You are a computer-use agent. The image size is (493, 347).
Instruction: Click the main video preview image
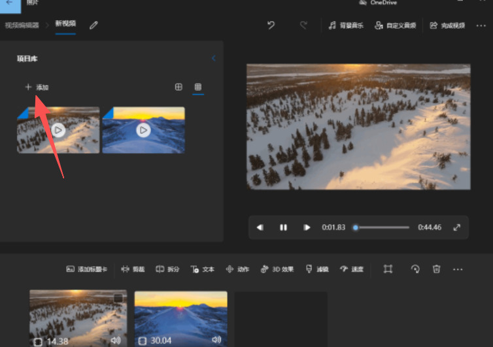(358, 127)
